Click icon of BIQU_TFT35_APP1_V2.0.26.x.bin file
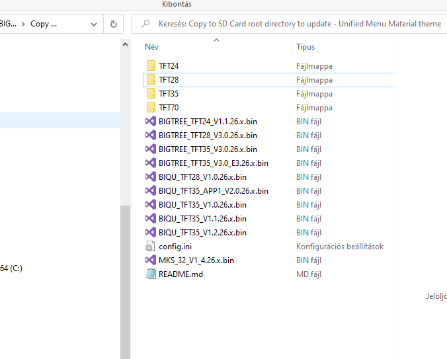 click(x=151, y=191)
